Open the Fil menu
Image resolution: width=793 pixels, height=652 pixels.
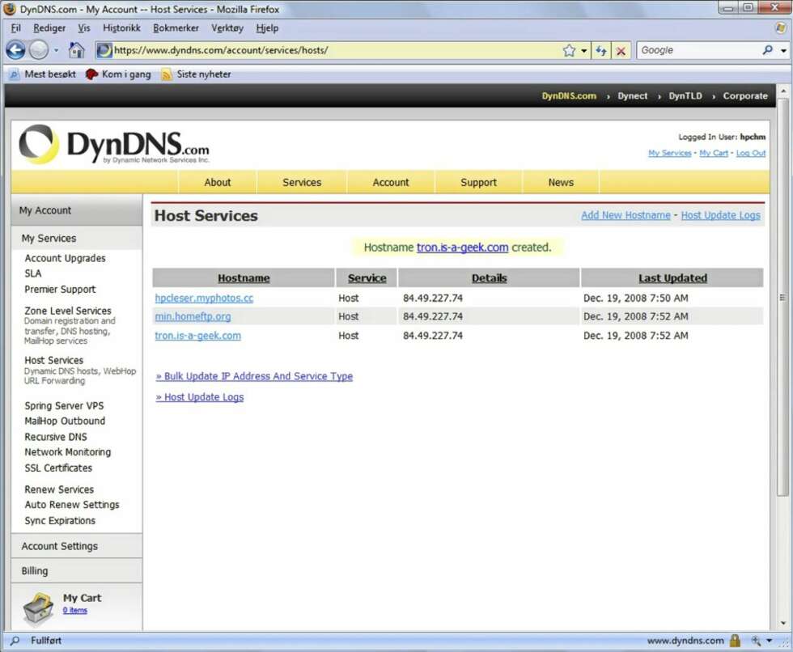coord(15,28)
